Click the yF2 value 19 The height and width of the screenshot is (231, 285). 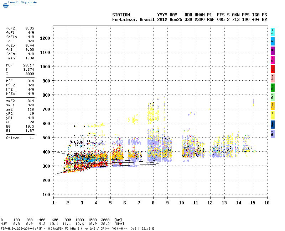coord(32,114)
